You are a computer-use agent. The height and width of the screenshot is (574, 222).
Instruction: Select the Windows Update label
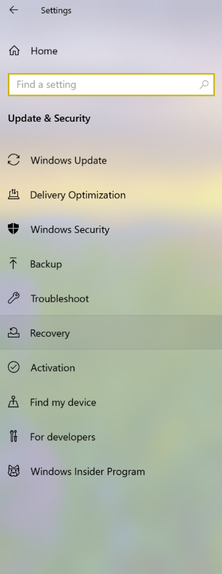pyautogui.click(x=69, y=160)
